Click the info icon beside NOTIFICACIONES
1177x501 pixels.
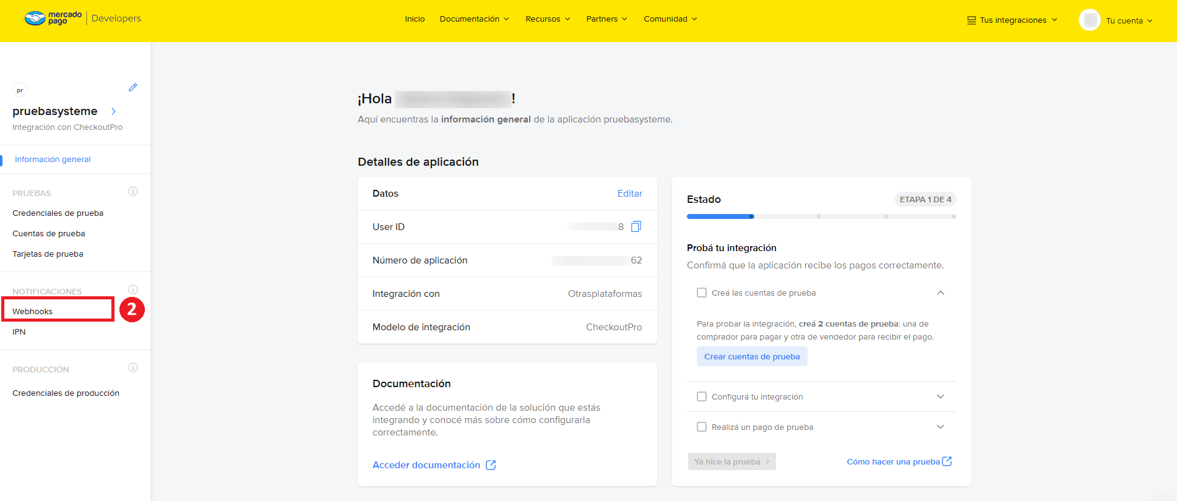pos(133,289)
